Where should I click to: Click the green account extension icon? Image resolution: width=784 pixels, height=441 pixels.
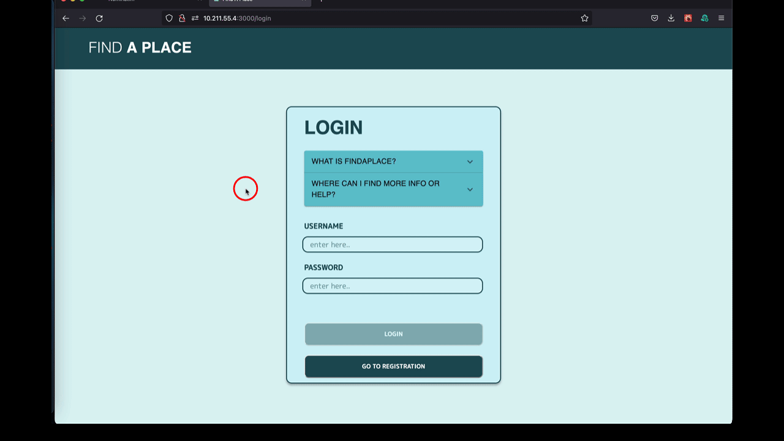tap(704, 18)
